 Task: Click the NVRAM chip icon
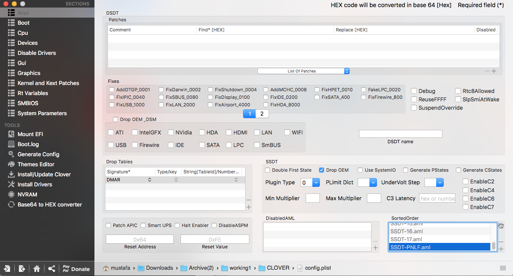click(11, 194)
